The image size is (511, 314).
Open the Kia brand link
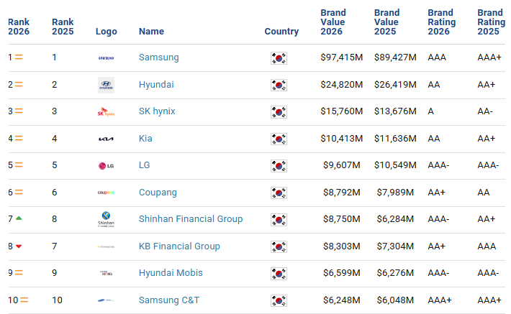pyautogui.click(x=145, y=138)
